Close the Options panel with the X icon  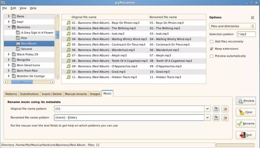[252, 17]
